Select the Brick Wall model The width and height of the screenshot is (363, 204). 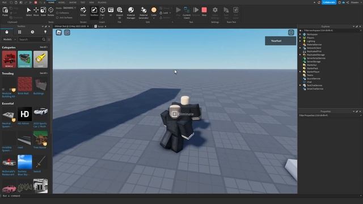pyautogui.click(x=25, y=84)
